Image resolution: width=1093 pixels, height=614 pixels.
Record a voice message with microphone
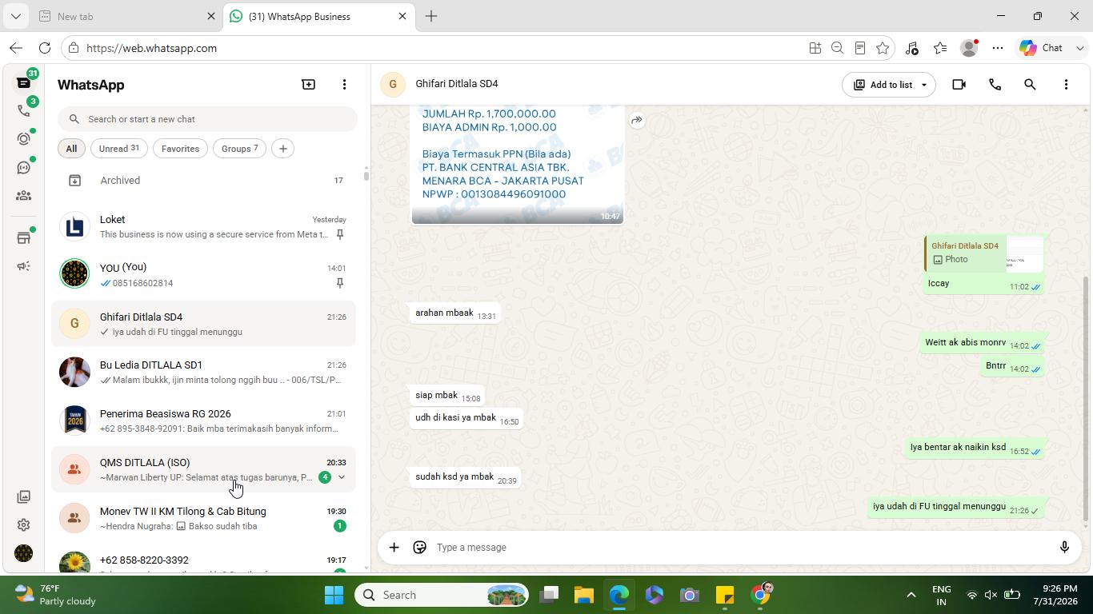click(1064, 547)
